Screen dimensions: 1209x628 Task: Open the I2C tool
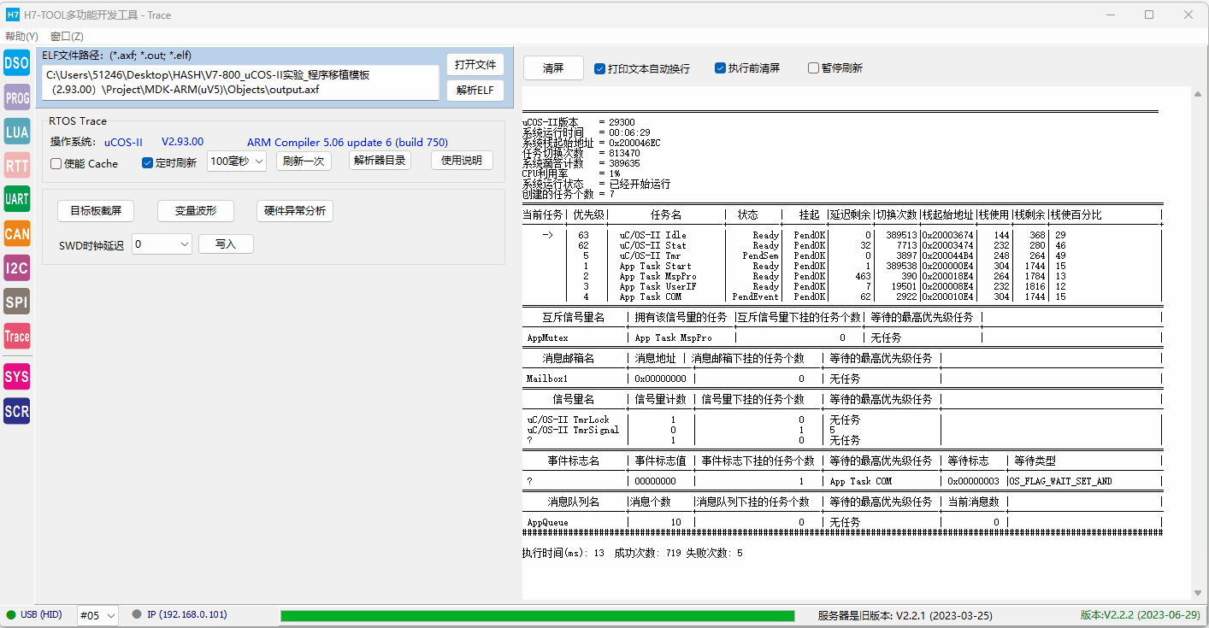click(x=17, y=267)
